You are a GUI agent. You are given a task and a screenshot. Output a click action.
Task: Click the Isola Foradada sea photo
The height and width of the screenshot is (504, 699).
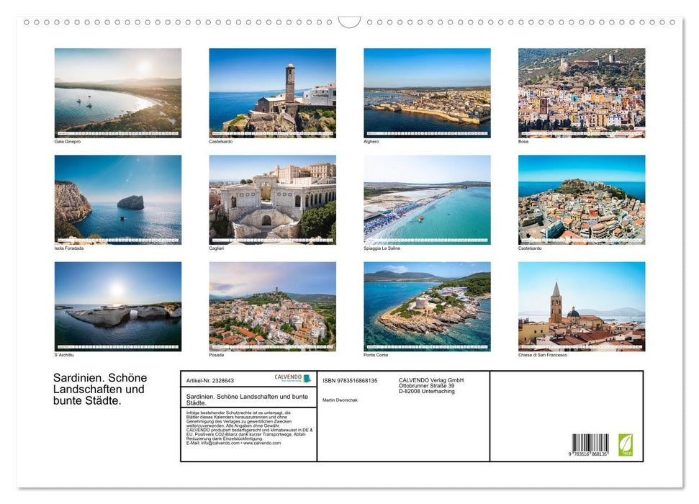tap(117, 199)
